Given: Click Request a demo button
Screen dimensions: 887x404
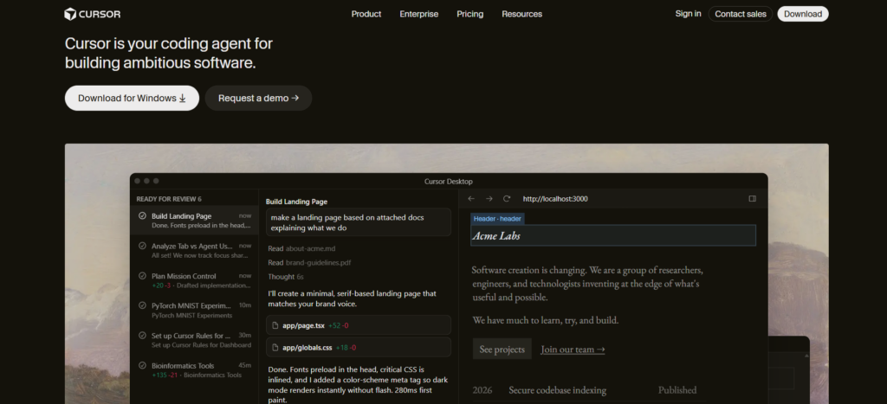Looking at the screenshot, I should [258, 99].
